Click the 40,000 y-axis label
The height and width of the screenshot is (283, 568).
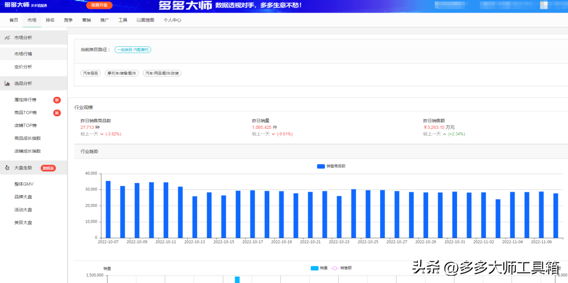(x=90, y=174)
